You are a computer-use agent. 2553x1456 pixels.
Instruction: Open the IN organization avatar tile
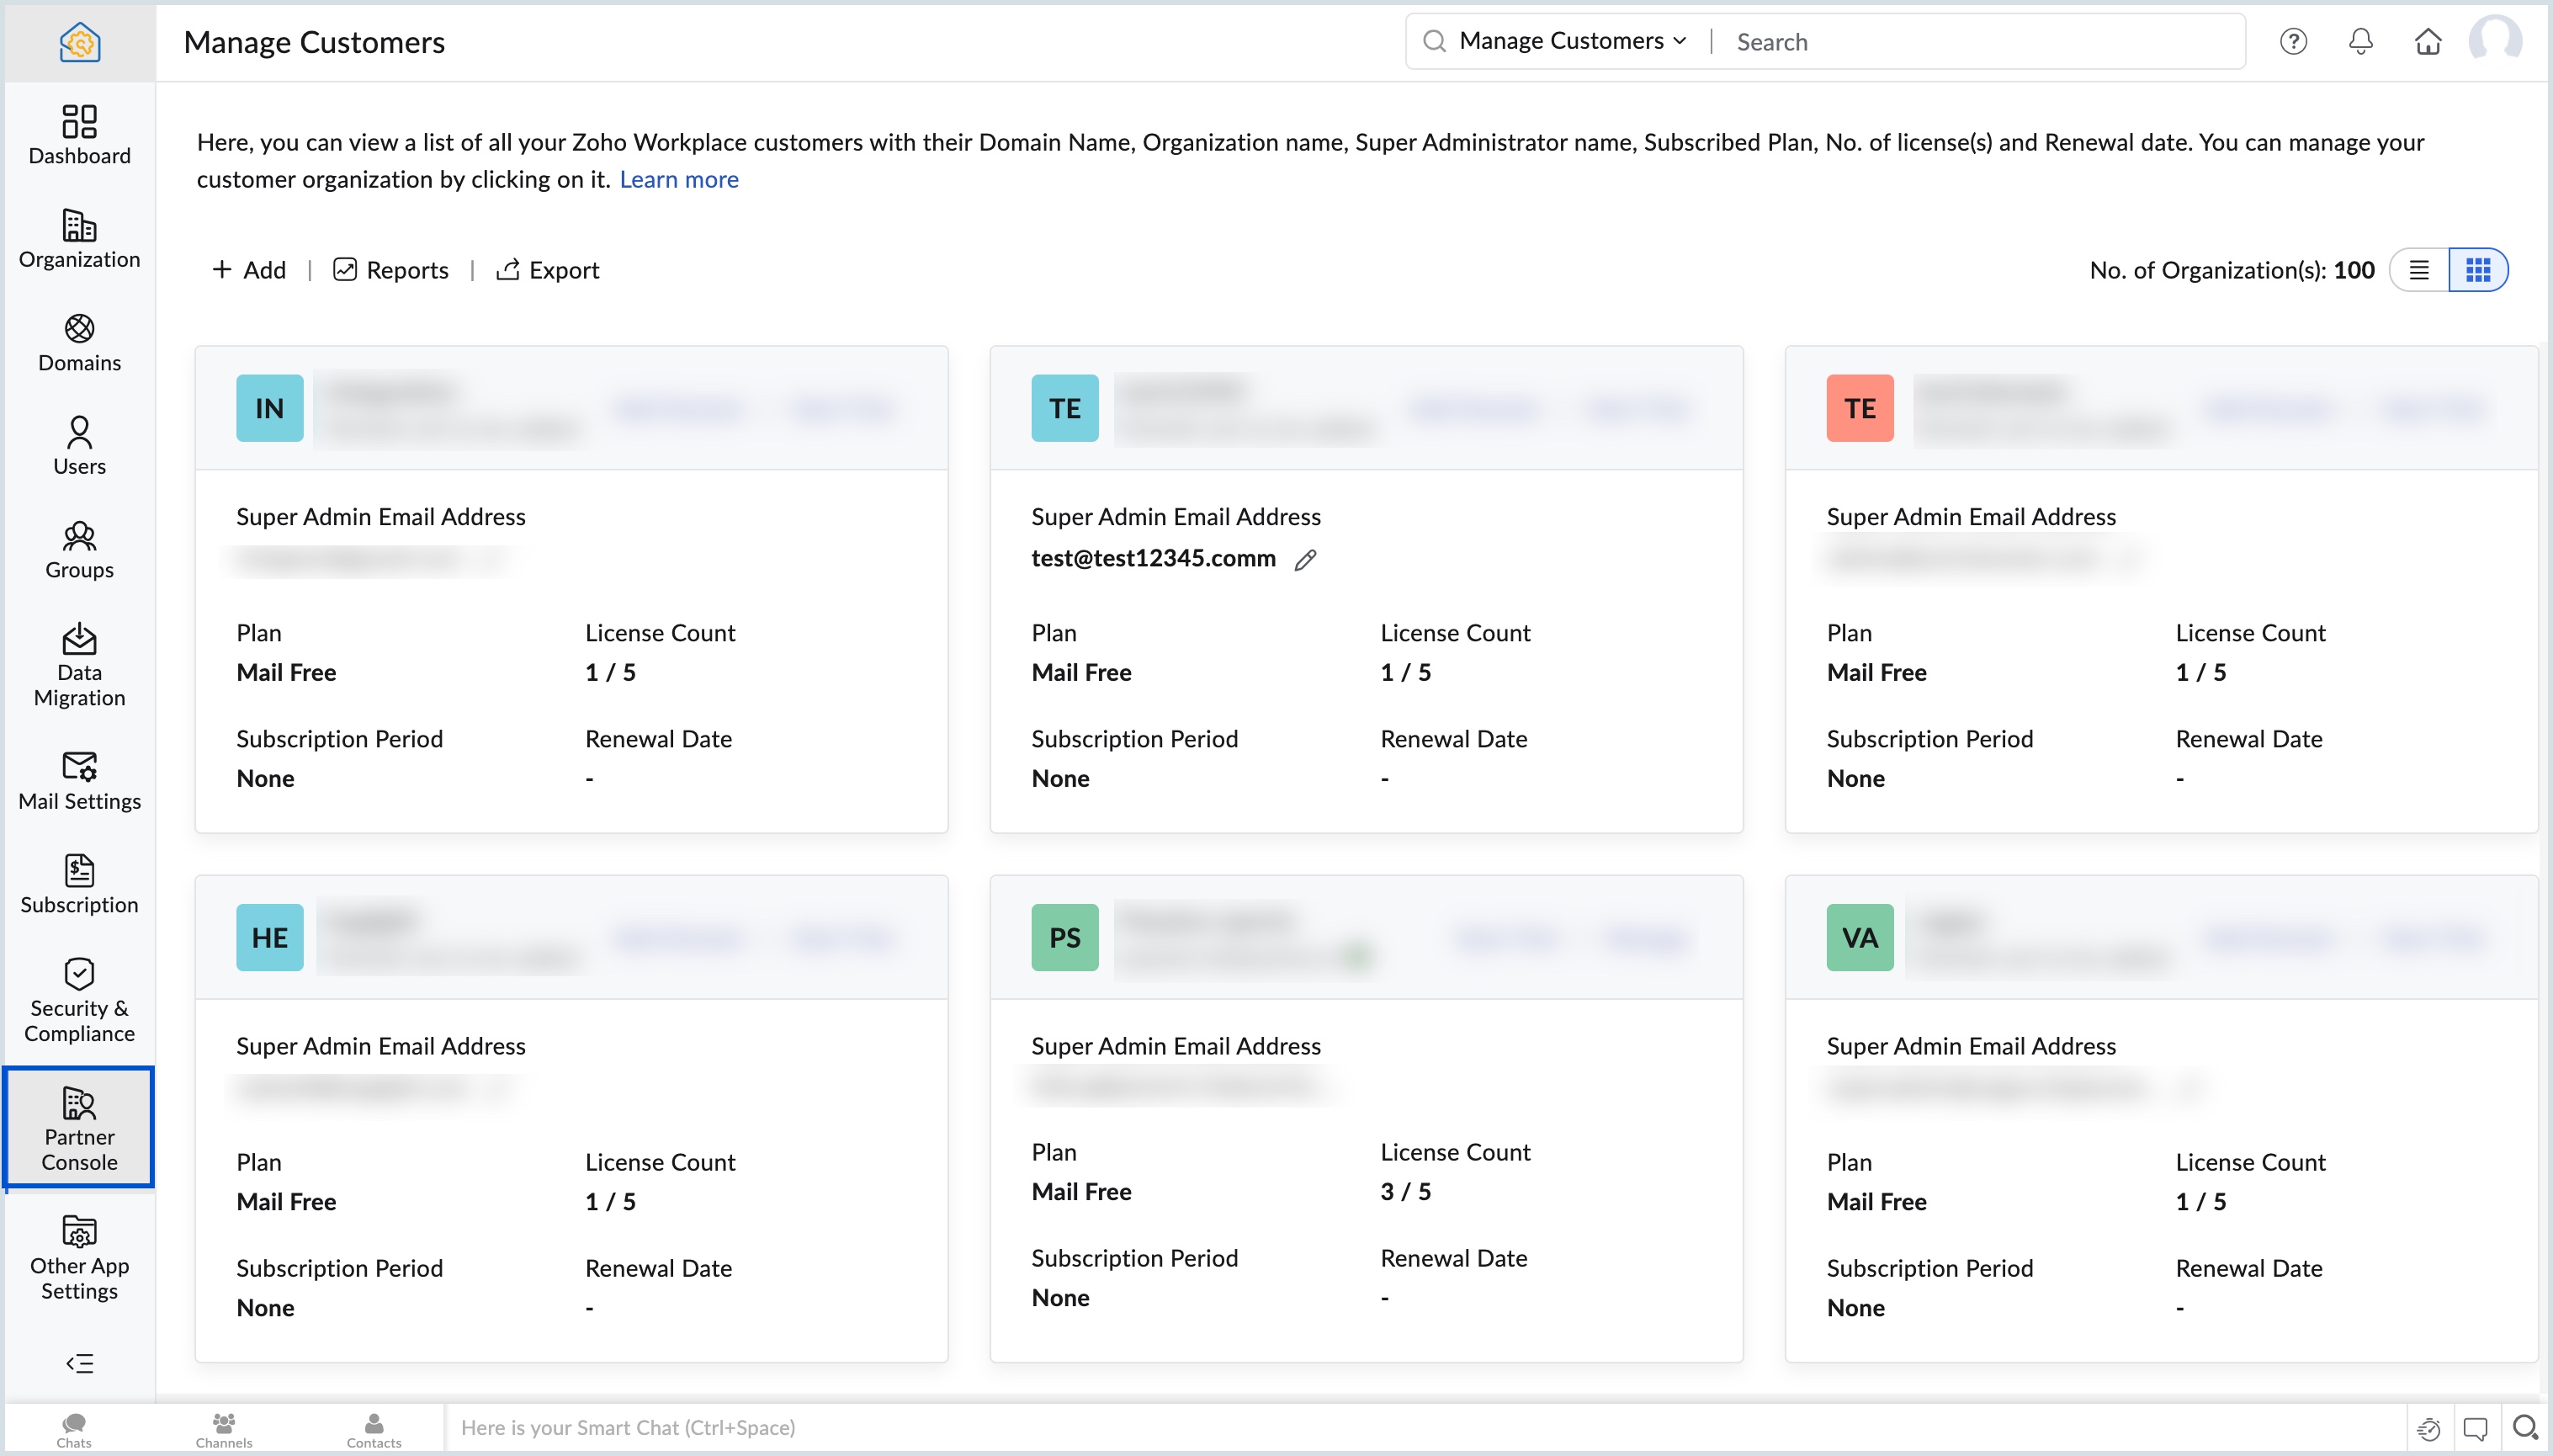pyautogui.click(x=270, y=408)
